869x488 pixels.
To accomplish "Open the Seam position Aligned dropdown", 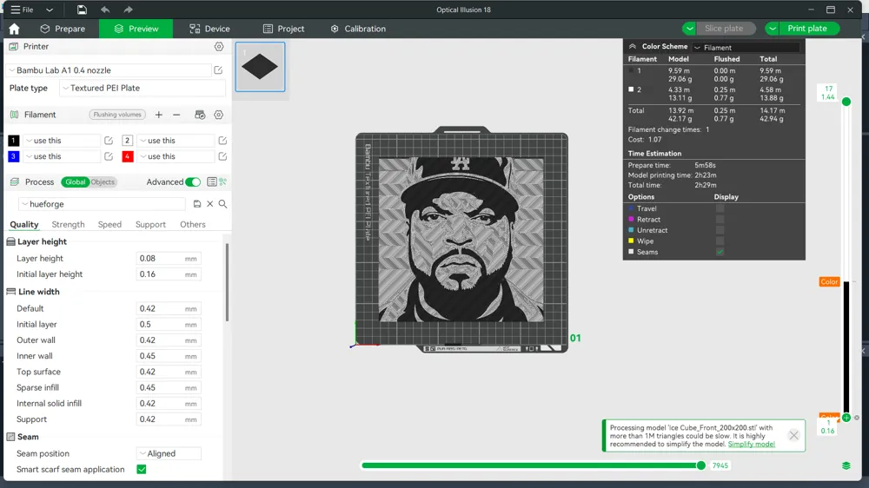I will 169,453.
